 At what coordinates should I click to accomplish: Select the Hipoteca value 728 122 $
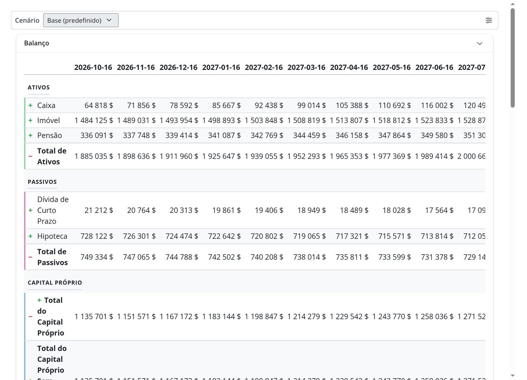click(97, 236)
